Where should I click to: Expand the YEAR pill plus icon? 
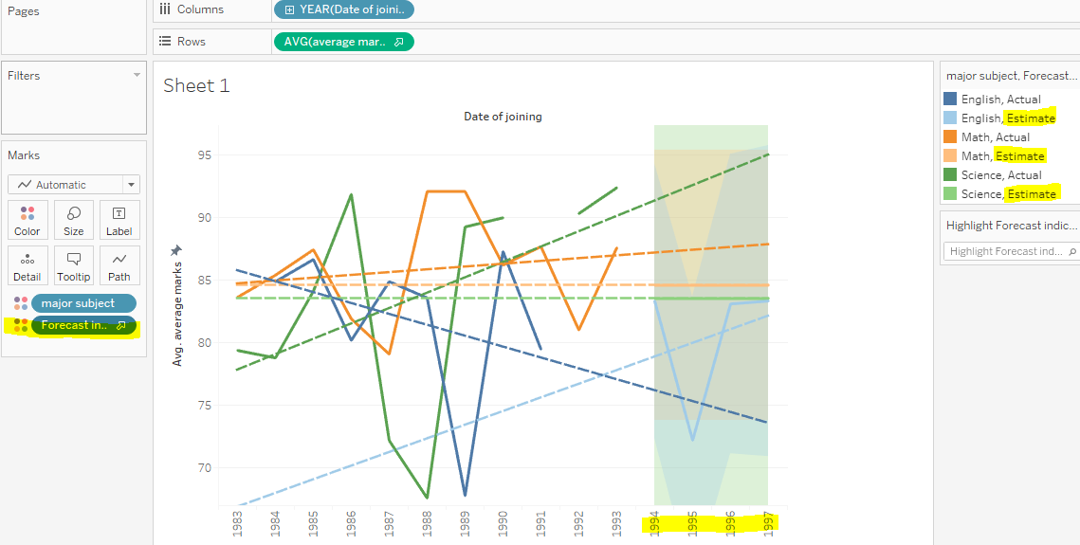pyautogui.click(x=289, y=9)
